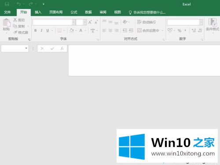
Task: Click the Insert Function fx icon
Action: (x=62, y=48)
